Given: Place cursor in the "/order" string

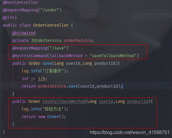Looking at the screenshot, I should pos(50,10).
